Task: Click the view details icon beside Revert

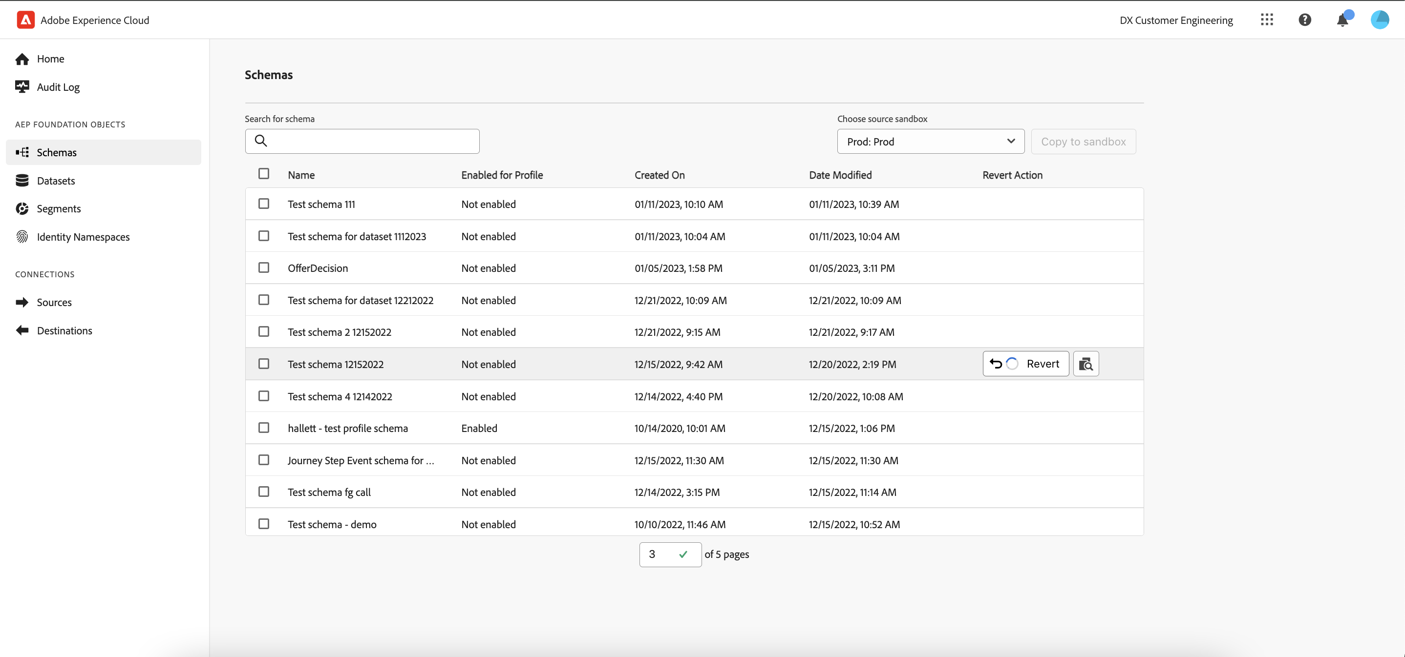Action: coord(1086,364)
